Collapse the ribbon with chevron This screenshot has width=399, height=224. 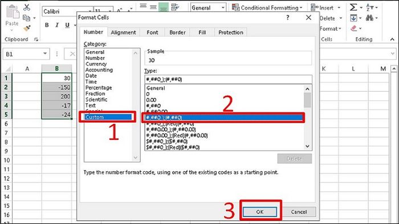[x=392, y=39]
